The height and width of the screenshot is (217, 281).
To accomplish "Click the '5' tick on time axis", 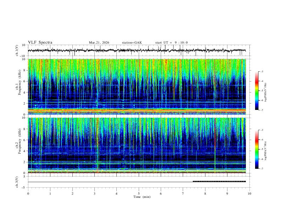I will click(x=139, y=194).
